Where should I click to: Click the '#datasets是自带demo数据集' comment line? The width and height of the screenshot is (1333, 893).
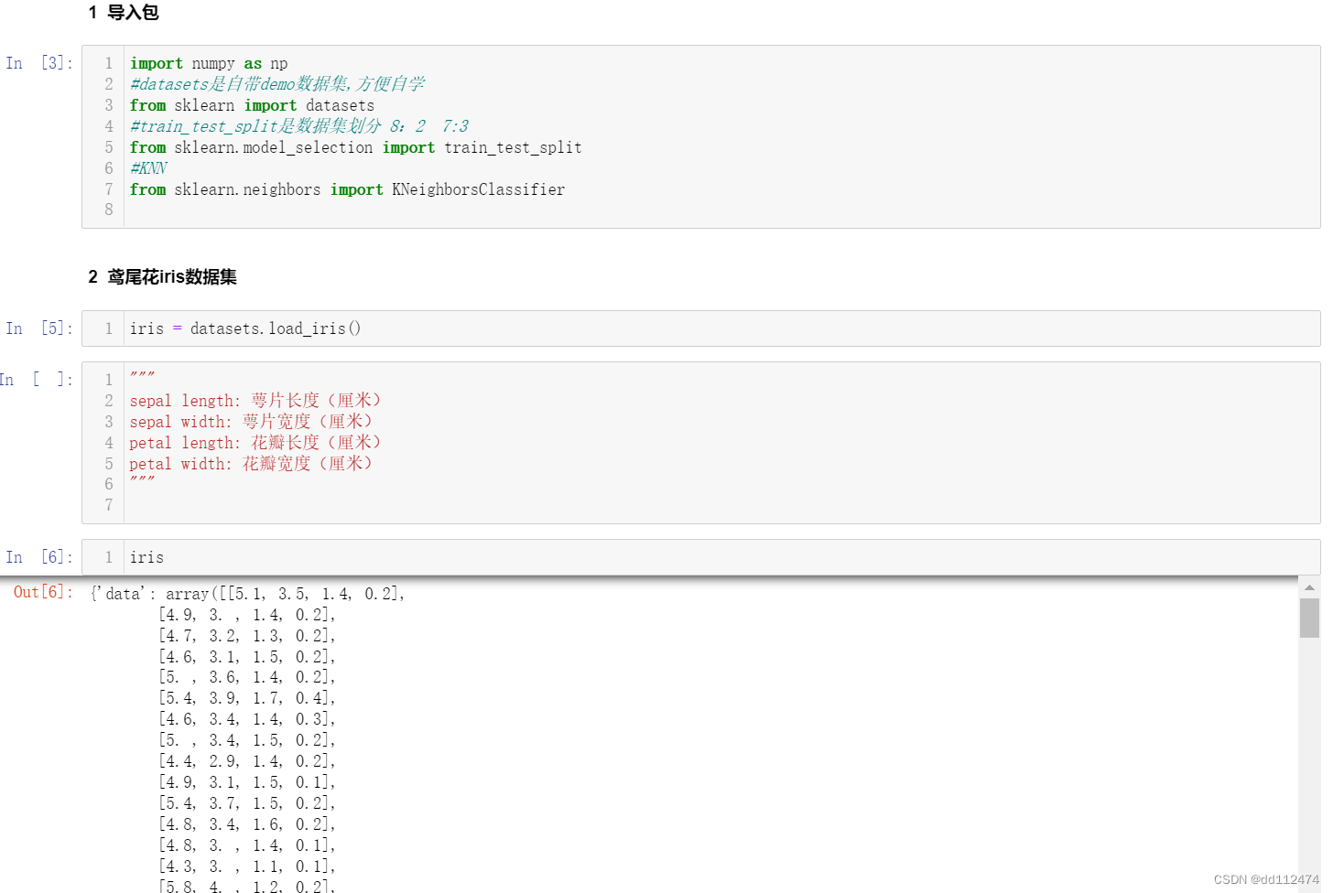[x=277, y=84]
